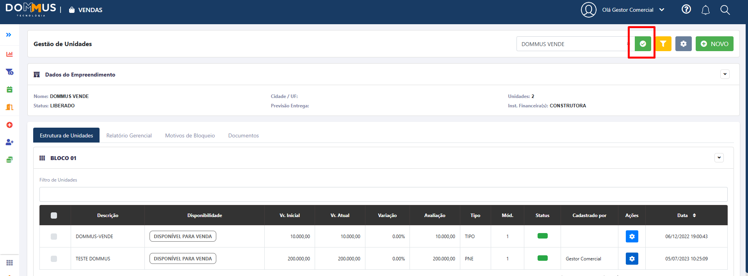Screen dimensions: 748x276
Task: Click the green checkmark confirm button
Action: pyautogui.click(x=643, y=44)
